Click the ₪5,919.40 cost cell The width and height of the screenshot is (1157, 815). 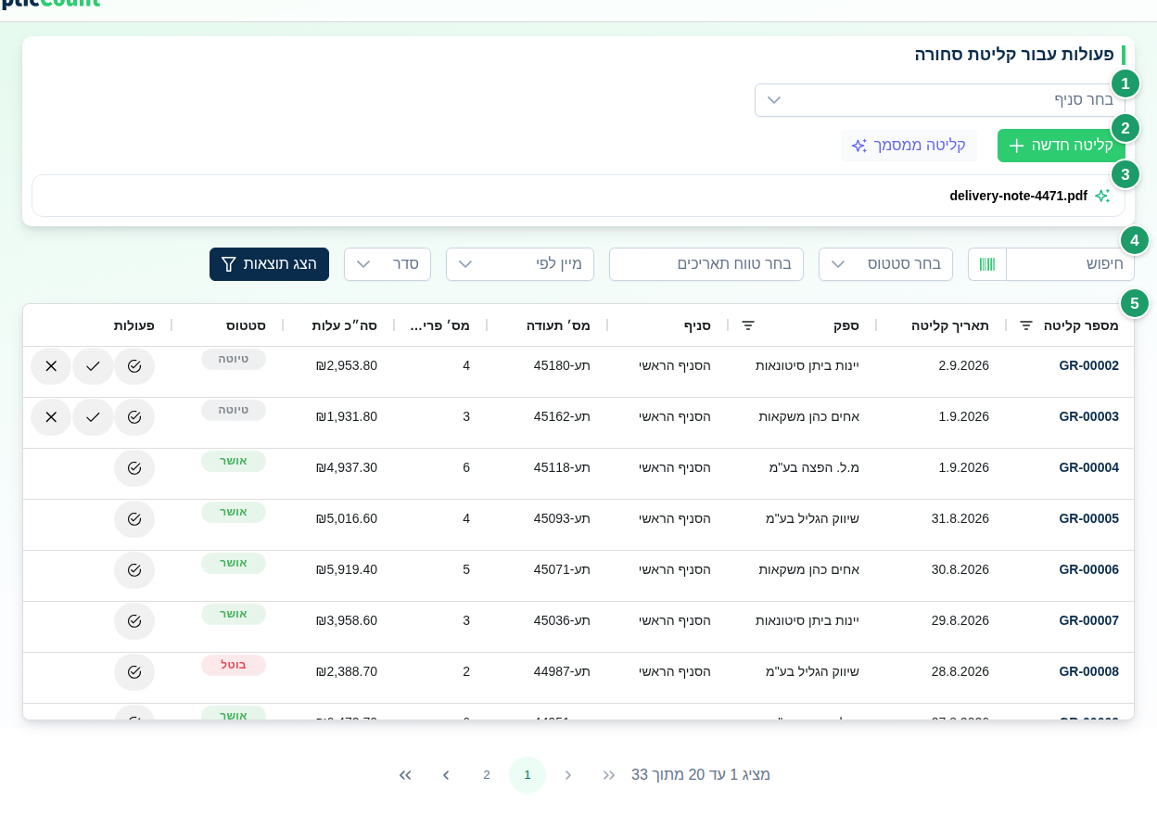pyautogui.click(x=347, y=569)
